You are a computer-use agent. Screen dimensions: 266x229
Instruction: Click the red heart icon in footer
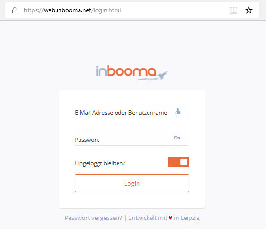pos(170,218)
